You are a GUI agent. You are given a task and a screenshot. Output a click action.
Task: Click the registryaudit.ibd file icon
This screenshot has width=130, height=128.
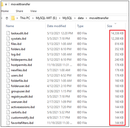pyautogui.click(x=8, y=96)
